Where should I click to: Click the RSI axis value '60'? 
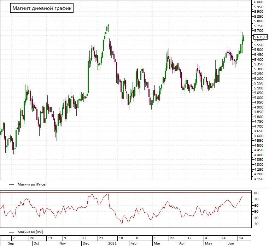pyautogui.click(x=256, y=206)
